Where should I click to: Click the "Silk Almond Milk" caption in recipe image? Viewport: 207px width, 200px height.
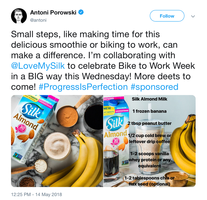tap(150, 99)
